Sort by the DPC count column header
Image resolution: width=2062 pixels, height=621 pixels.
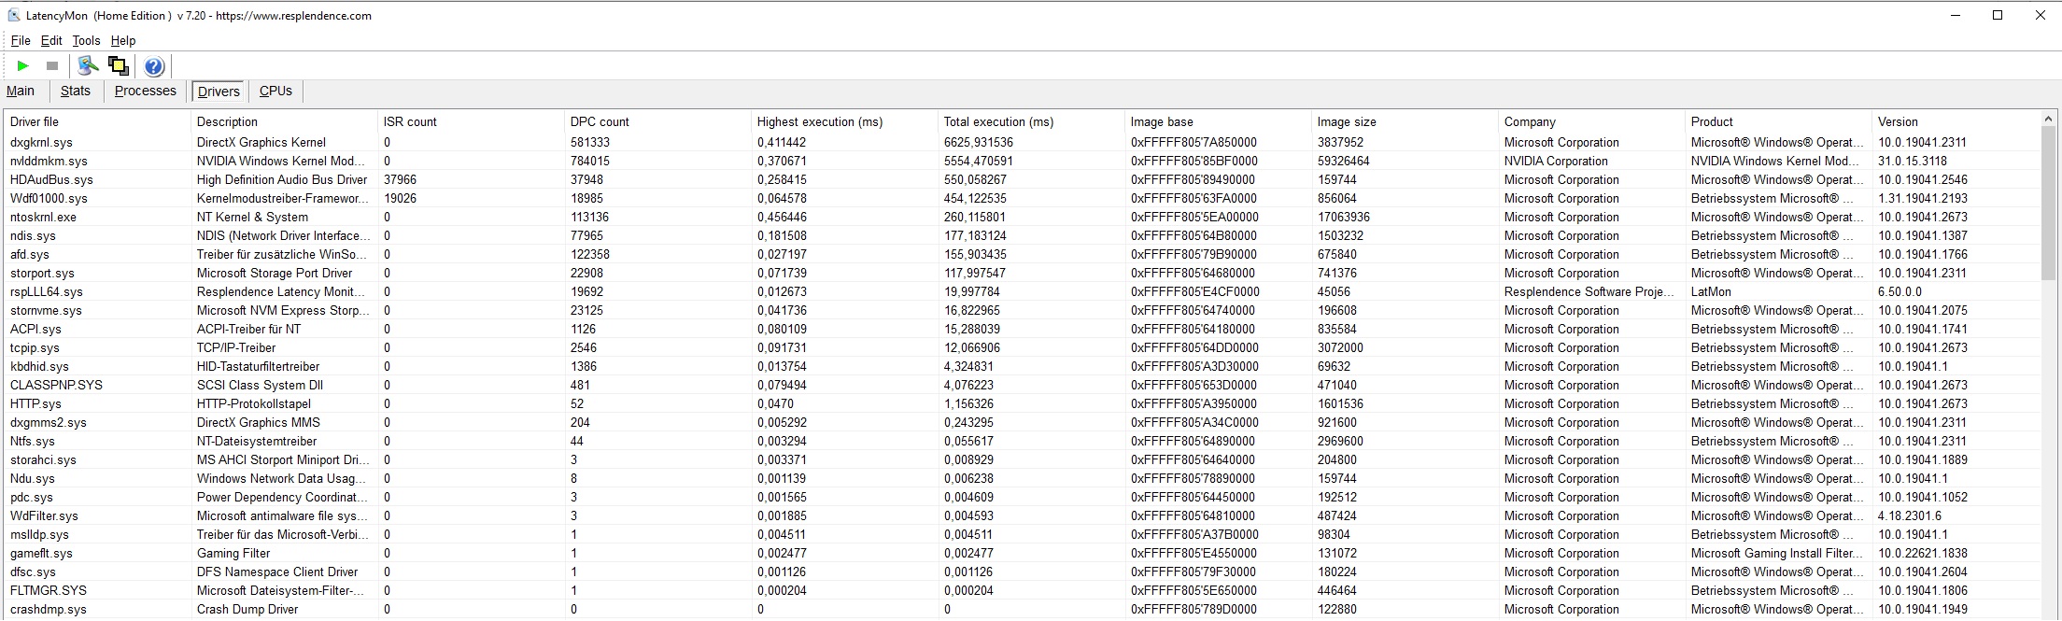[x=657, y=121]
